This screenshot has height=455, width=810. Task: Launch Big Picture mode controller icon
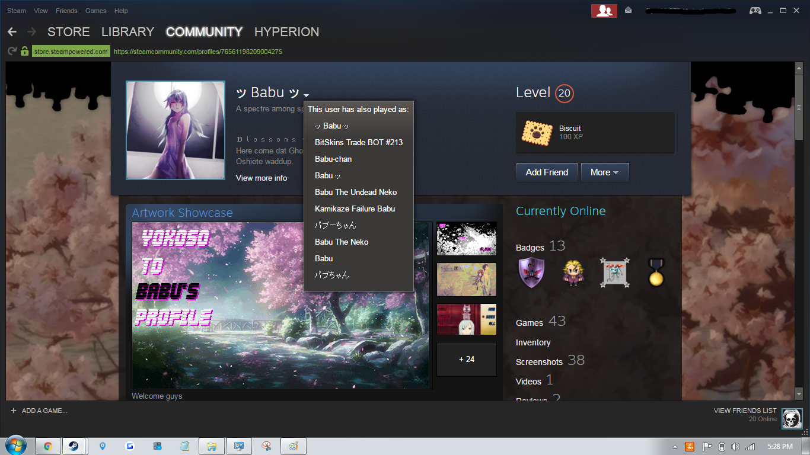point(755,11)
